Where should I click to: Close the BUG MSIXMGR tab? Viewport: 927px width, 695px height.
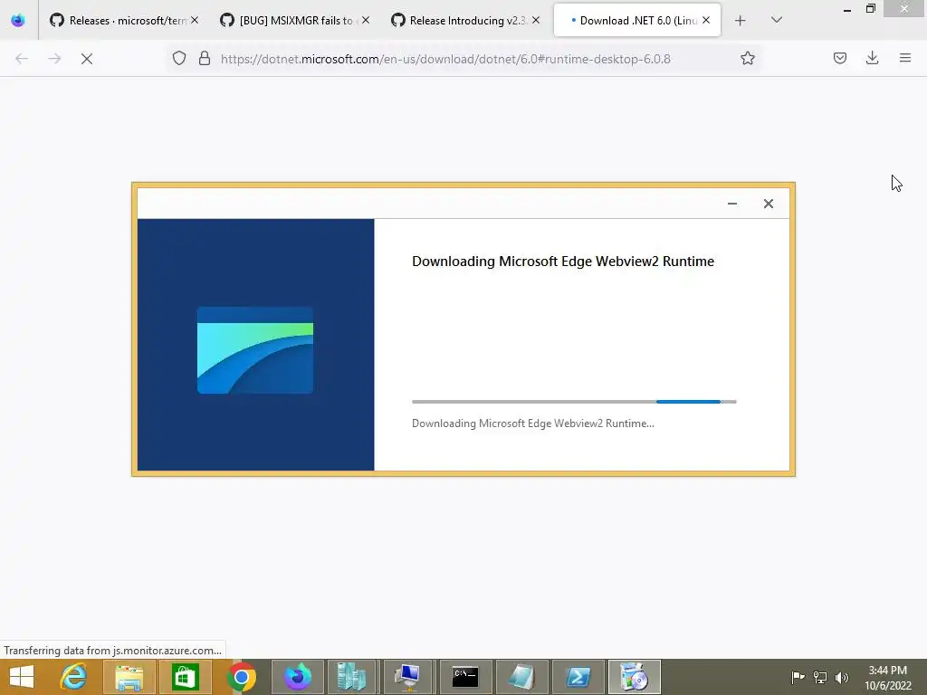pos(366,21)
